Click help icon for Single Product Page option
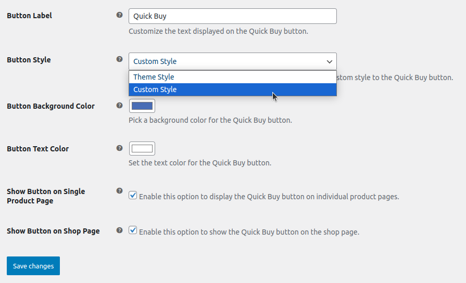This screenshot has width=466, height=283. (x=119, y=191)
